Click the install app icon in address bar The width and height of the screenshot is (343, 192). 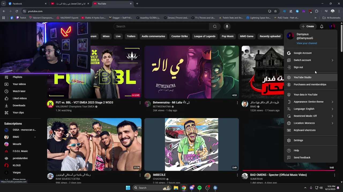(x=270, y=11)
